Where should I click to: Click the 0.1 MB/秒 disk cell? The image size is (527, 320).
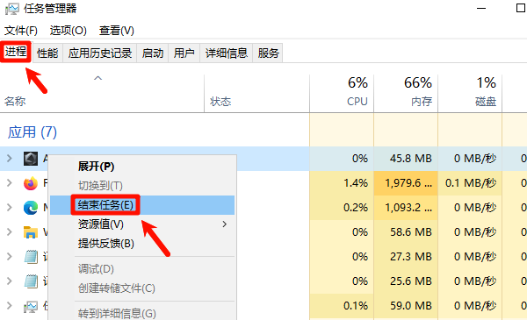[x=470, y=183]
